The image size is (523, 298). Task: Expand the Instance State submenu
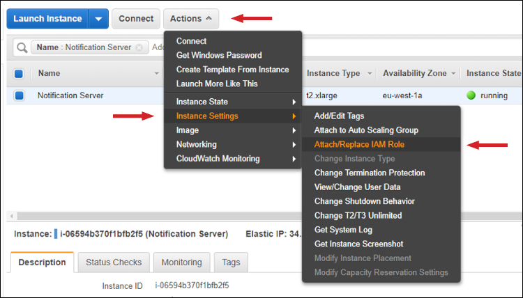coord(232,102)
